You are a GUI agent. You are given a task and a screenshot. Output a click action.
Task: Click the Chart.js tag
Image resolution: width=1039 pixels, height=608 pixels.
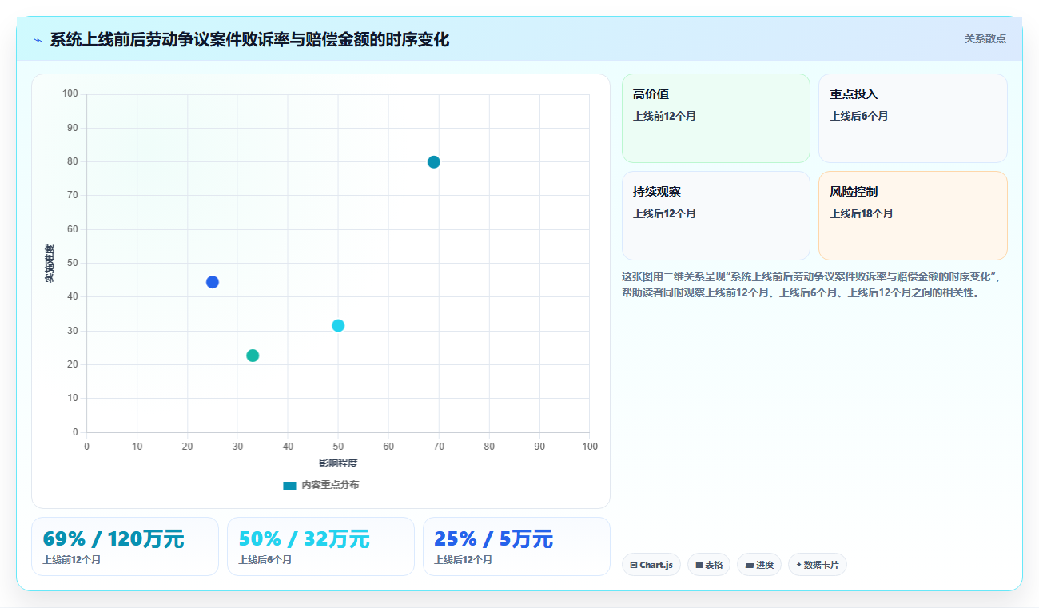(651, 565)
